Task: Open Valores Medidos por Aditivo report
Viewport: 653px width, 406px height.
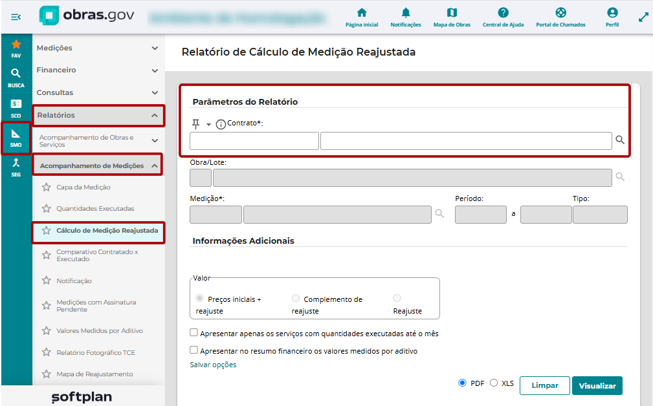Action: (100, 331)
